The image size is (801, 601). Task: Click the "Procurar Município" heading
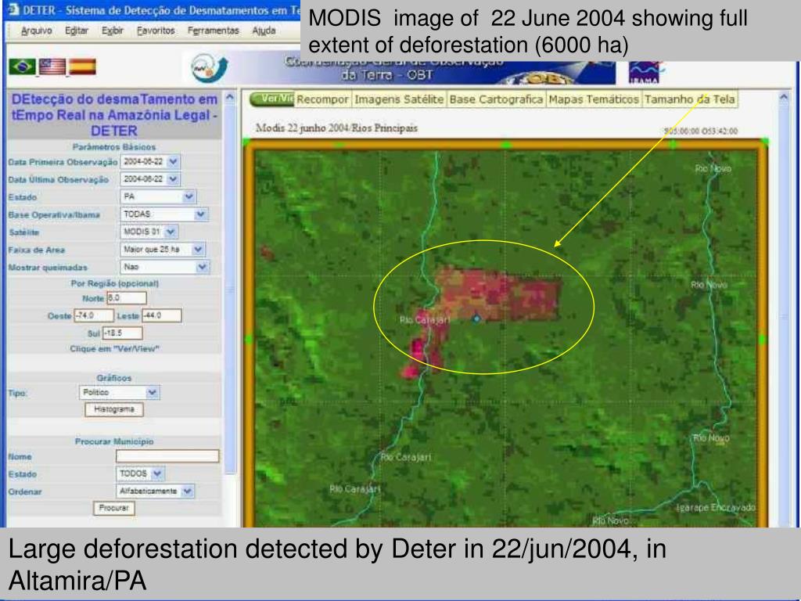click(114, 441)
